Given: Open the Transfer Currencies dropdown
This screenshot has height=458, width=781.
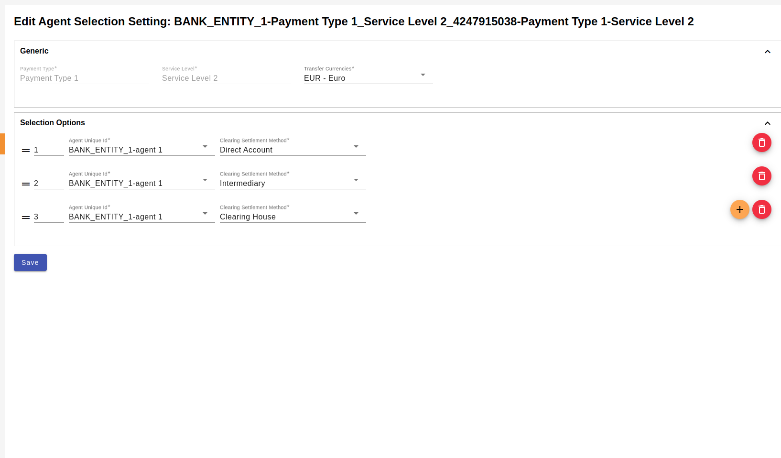Looking at the screenshot, I should 368,78.
